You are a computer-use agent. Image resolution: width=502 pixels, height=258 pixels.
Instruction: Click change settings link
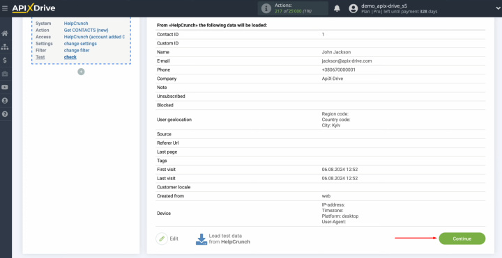(x=80, y=43)
